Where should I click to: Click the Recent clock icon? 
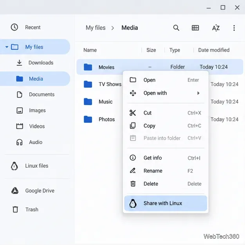[14, 27]
